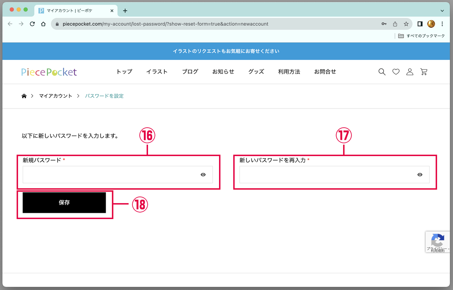Show password in 新規パスワード field
Image resolution: width=453 pixels, height=290 pixels.
pos(203,175)
